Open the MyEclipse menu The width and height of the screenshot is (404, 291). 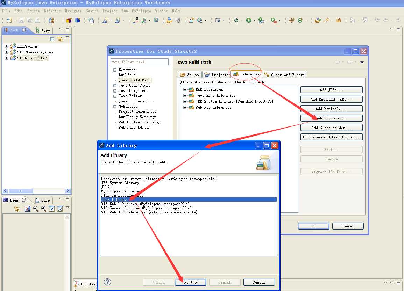pyautogui.click(x=141, y=11)
